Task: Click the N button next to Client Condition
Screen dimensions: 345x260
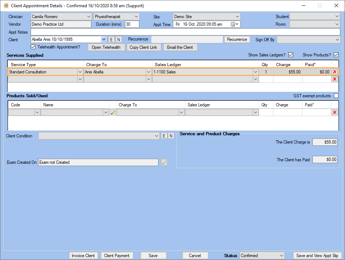Action: click(x=171, y=136)
